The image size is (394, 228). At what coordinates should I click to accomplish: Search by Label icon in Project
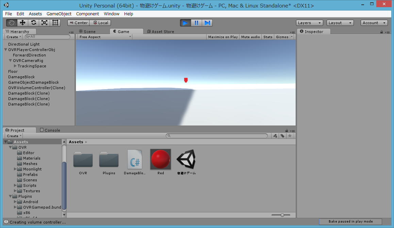[282, 136]
